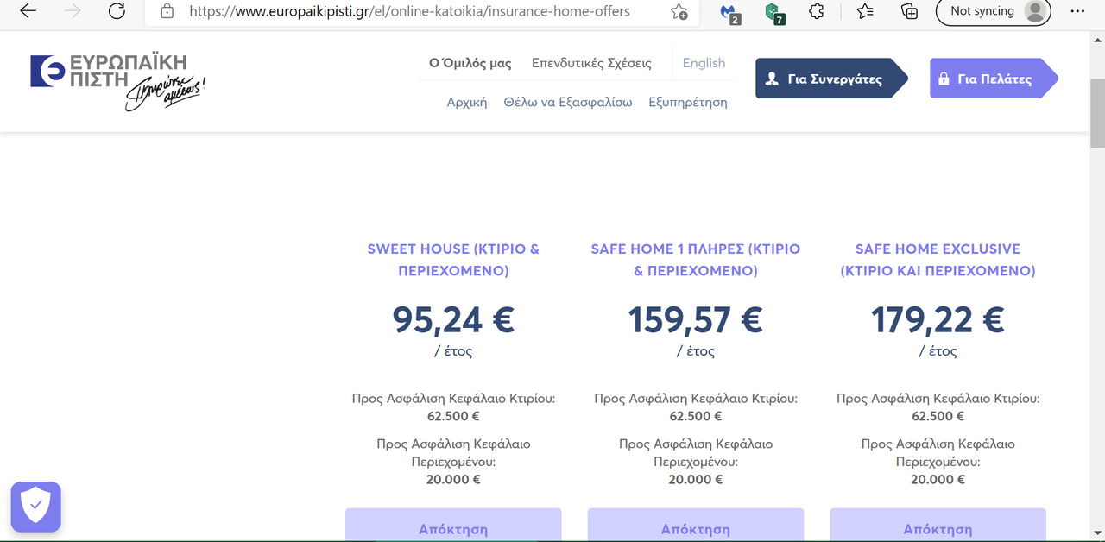1105x542 pixels.
Task: Click the address bar URL
Action: (x=410, y=11)
